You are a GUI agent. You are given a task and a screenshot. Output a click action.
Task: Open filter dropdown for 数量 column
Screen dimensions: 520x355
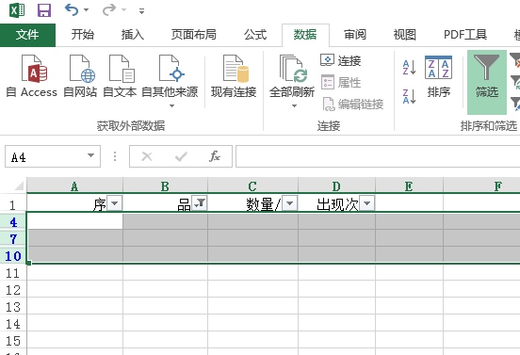click(290, 202)
